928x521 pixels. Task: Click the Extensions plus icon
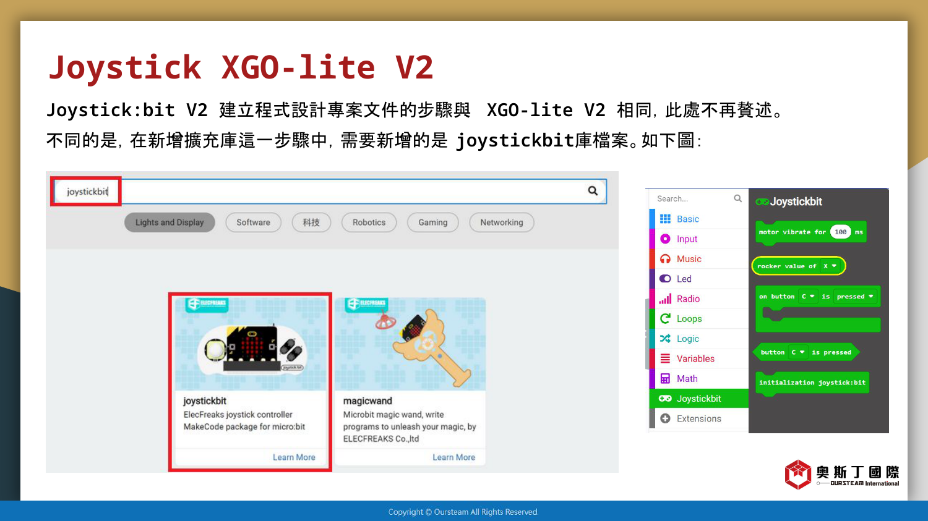tap(665, 418)
